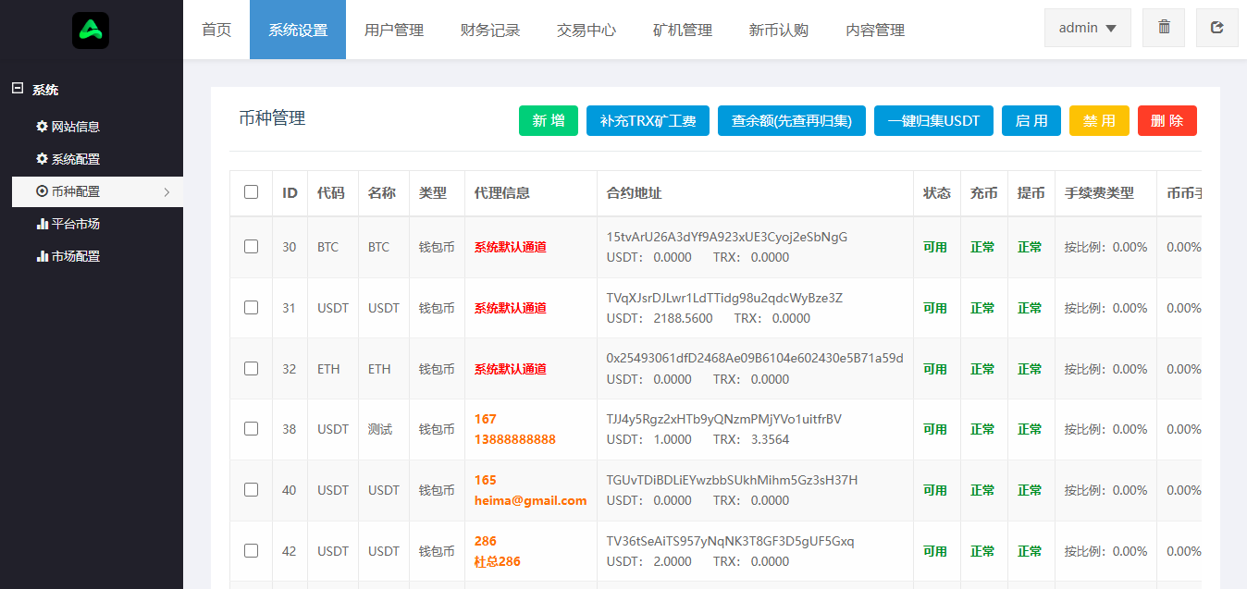Image resolution: width=1247 pixels, height=589 pixels.
Task: Click the logout arrow icon in the header
Action: (x=1216, y=28)
